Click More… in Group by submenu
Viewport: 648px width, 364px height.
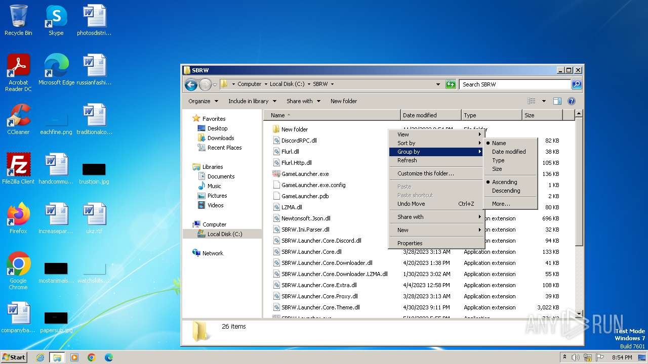[510, 204]
